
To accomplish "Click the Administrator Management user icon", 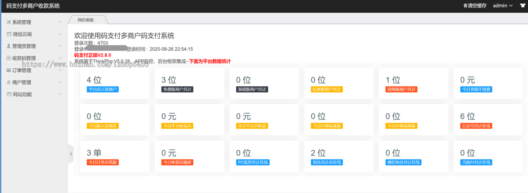I will (x=9, y=46).
